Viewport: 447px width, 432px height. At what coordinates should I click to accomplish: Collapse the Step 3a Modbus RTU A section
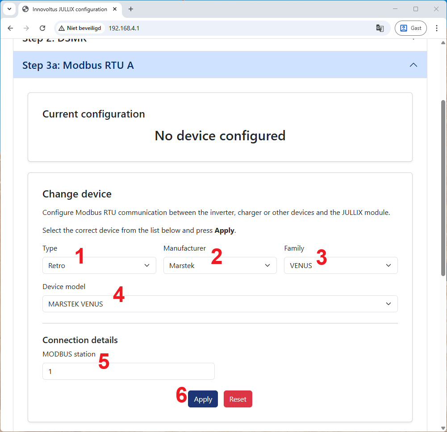coord(414,65)
